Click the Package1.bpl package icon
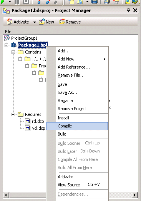 tap(13, 45)
